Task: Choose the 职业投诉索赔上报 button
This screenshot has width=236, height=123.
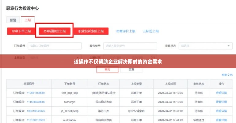Action: [x=91, y=31]
